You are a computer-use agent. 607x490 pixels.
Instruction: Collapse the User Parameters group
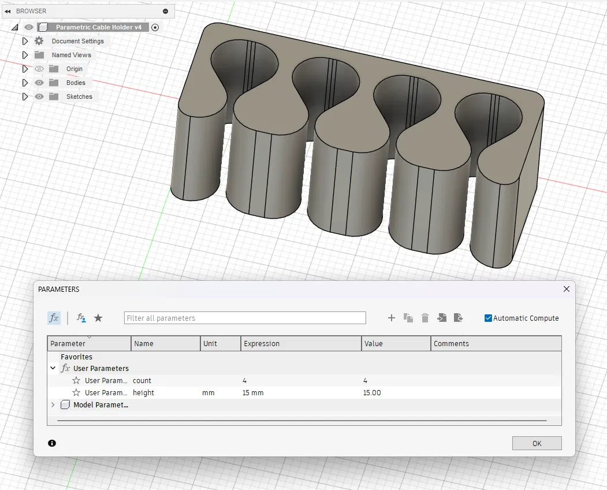(x=53, y=369)
